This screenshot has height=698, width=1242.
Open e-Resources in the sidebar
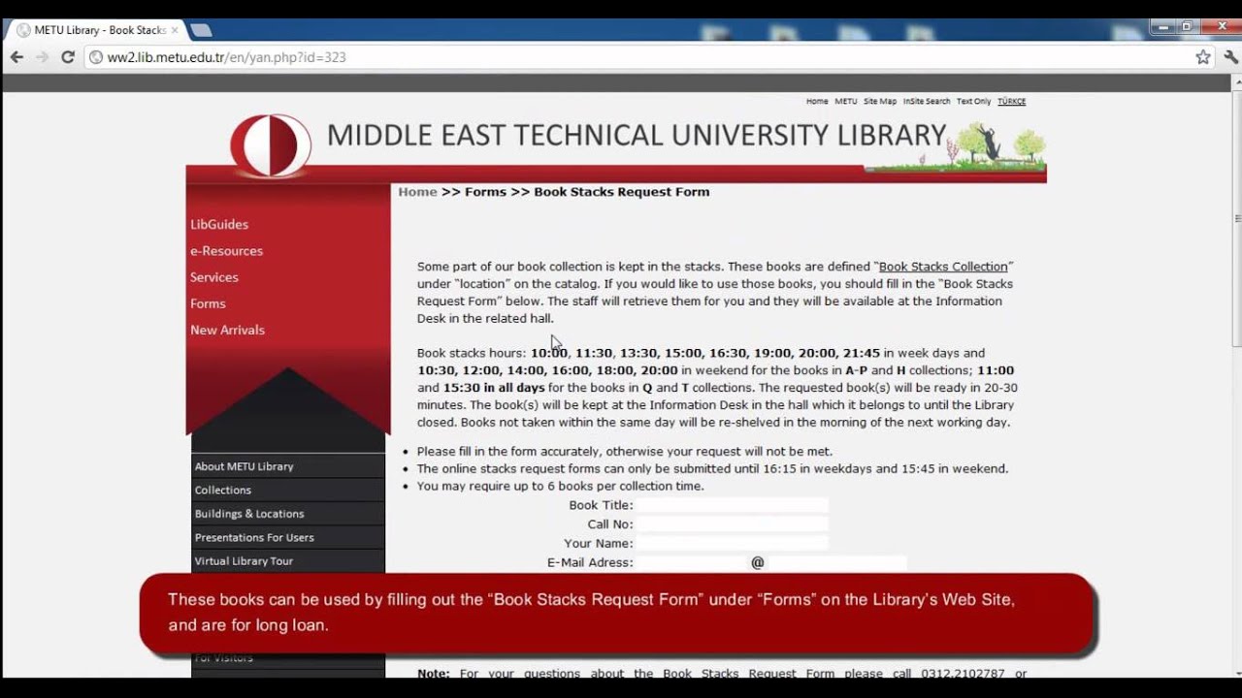click(226, 250)
